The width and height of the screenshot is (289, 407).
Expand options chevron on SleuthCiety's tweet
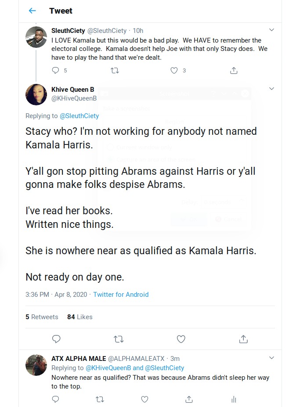click(271, 30)
